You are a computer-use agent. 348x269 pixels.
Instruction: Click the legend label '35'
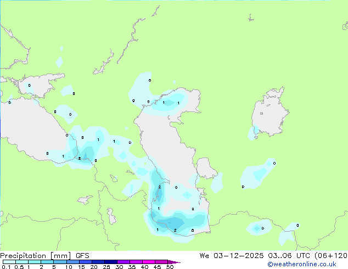pos(132,267)
